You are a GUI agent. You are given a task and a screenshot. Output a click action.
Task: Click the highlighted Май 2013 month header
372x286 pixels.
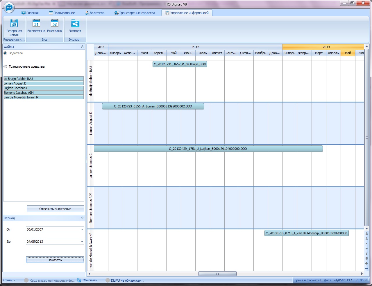[x=348, y=53]
